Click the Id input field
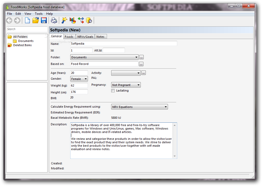 point(81,50)
